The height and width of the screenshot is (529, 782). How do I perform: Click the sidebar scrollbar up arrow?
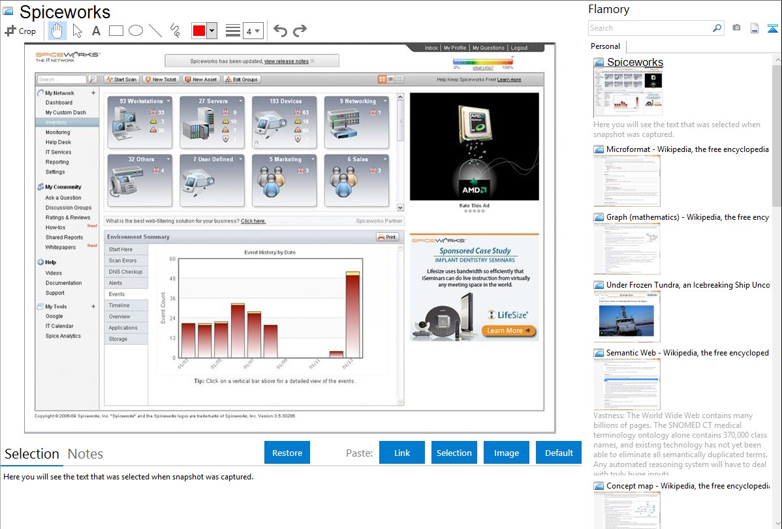(x=777, y=59)
